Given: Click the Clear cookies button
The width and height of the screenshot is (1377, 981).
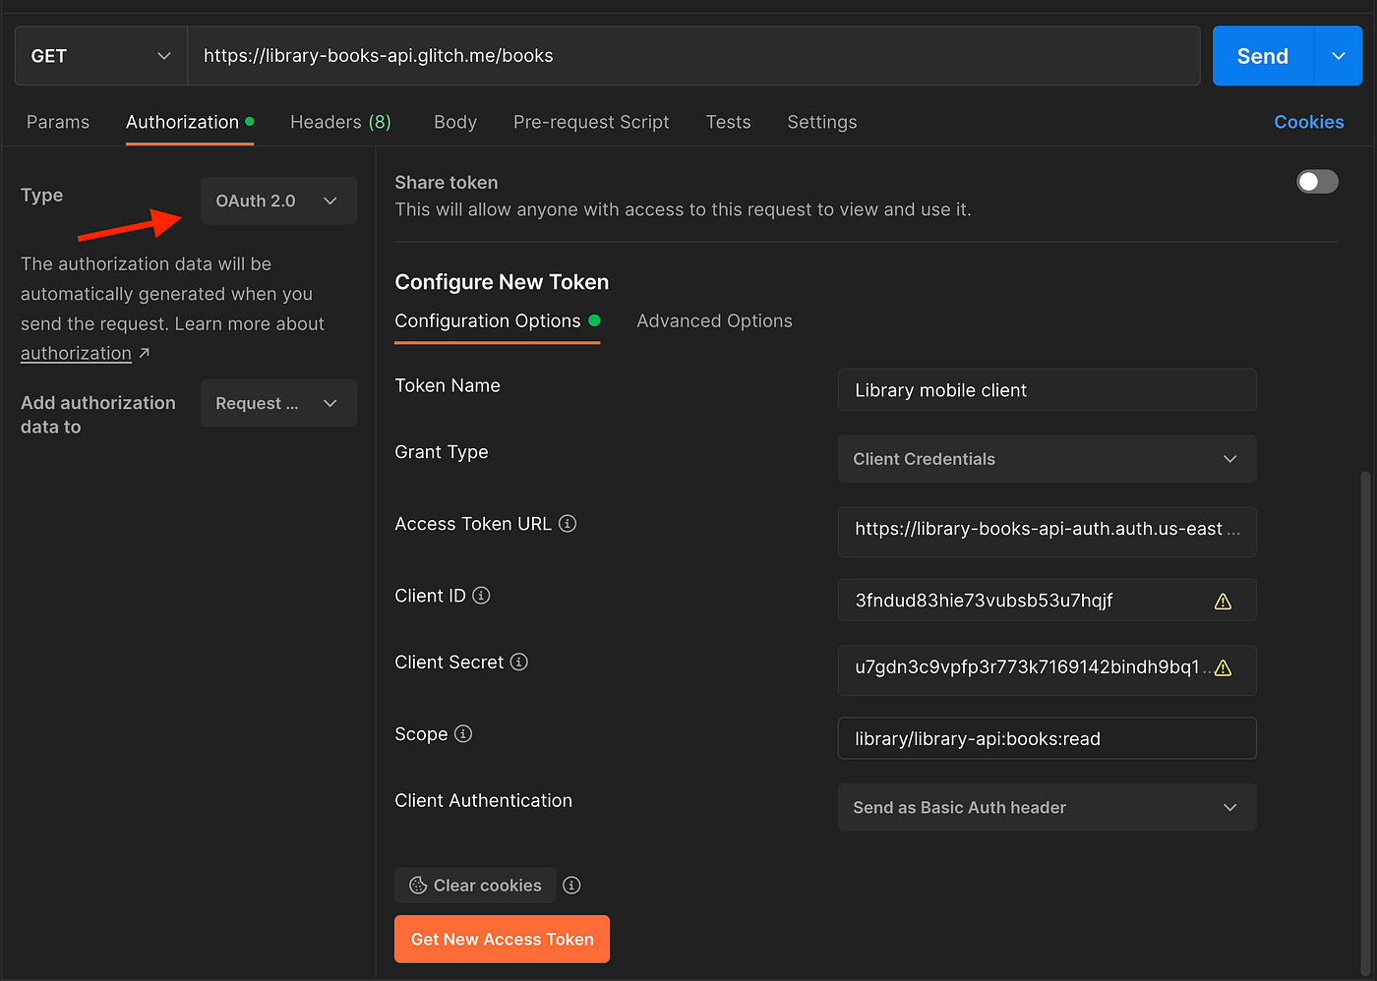Looking at the screenshot, I should point(475,886).
